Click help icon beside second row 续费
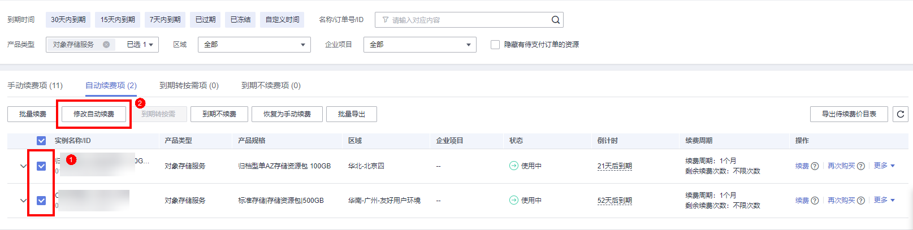 click(815, 201)
